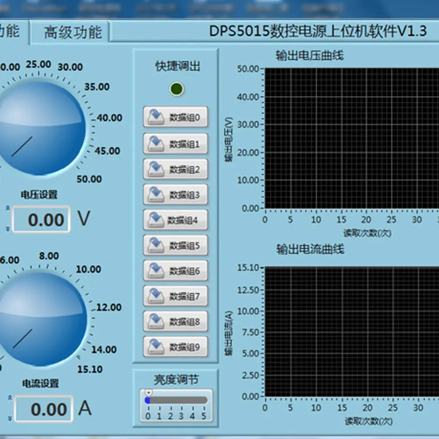Screen dimensions: 439x439
Task: Load preset 数据组5
Action: (x=176, y=245)
